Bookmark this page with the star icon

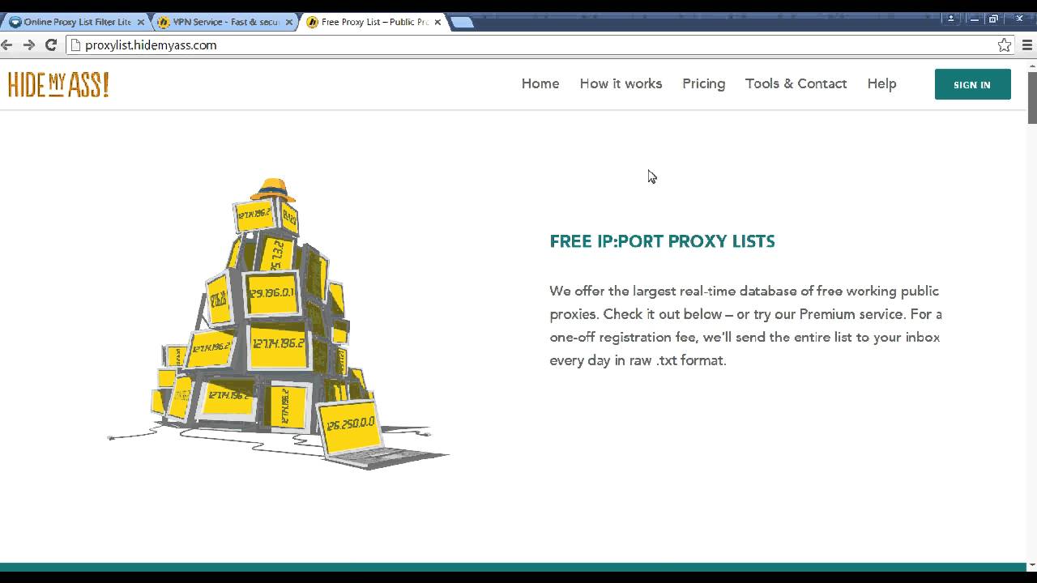coord(1005,45)
